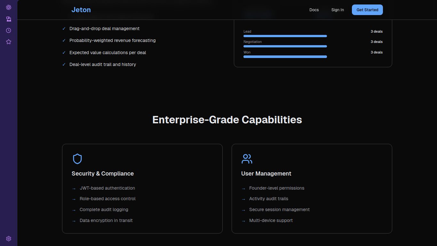
Task: Click 'Activity audit trails' item
Action: point(269,199)
